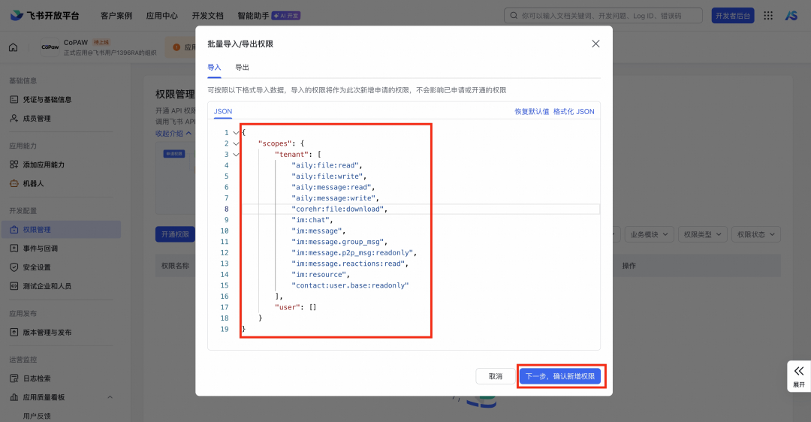Collapse the 应用质量看板 sidebar section
The height and width of the screenshot is (422, 811).
coord(110,397)
